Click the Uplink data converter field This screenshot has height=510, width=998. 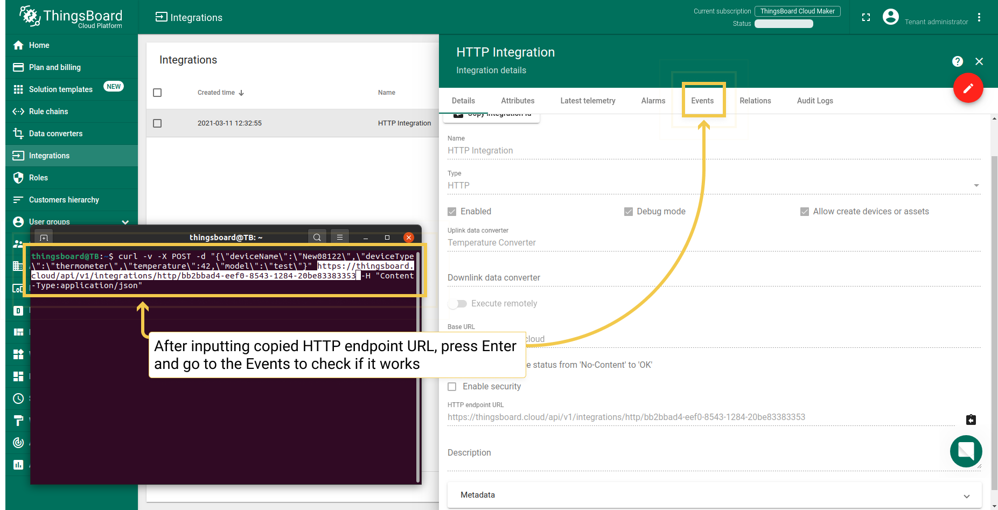coord(714,243)
